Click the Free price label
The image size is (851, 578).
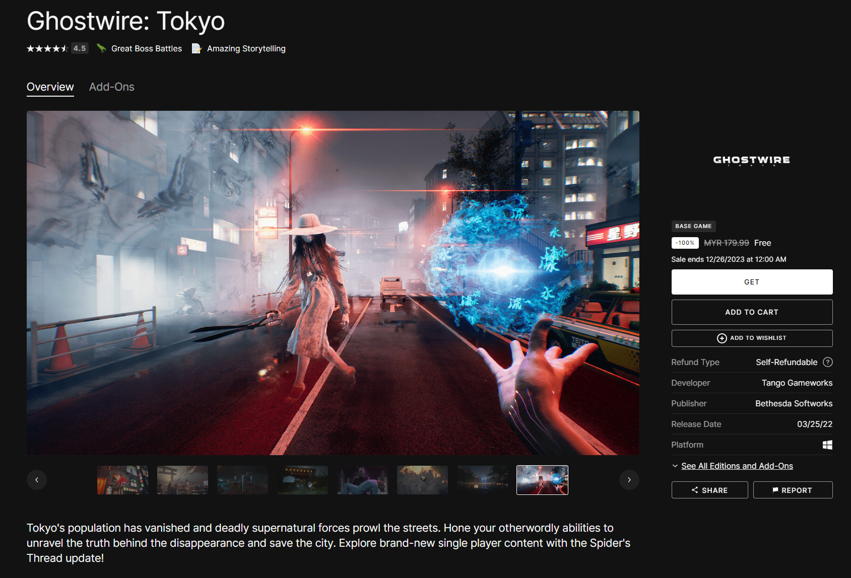[763, 243]
